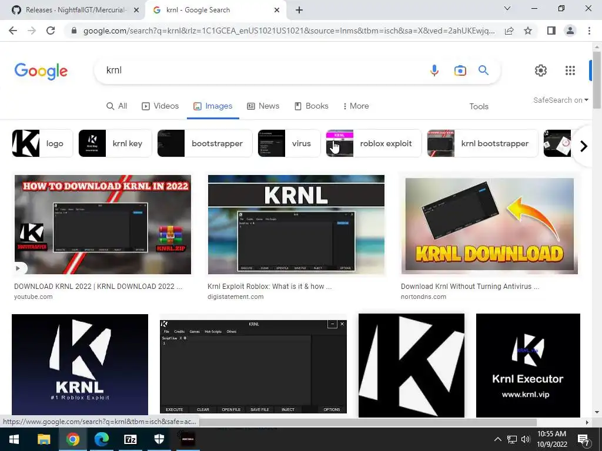Open large white K logo thumbnail
The image size is (602, 451).
point(411,365)
